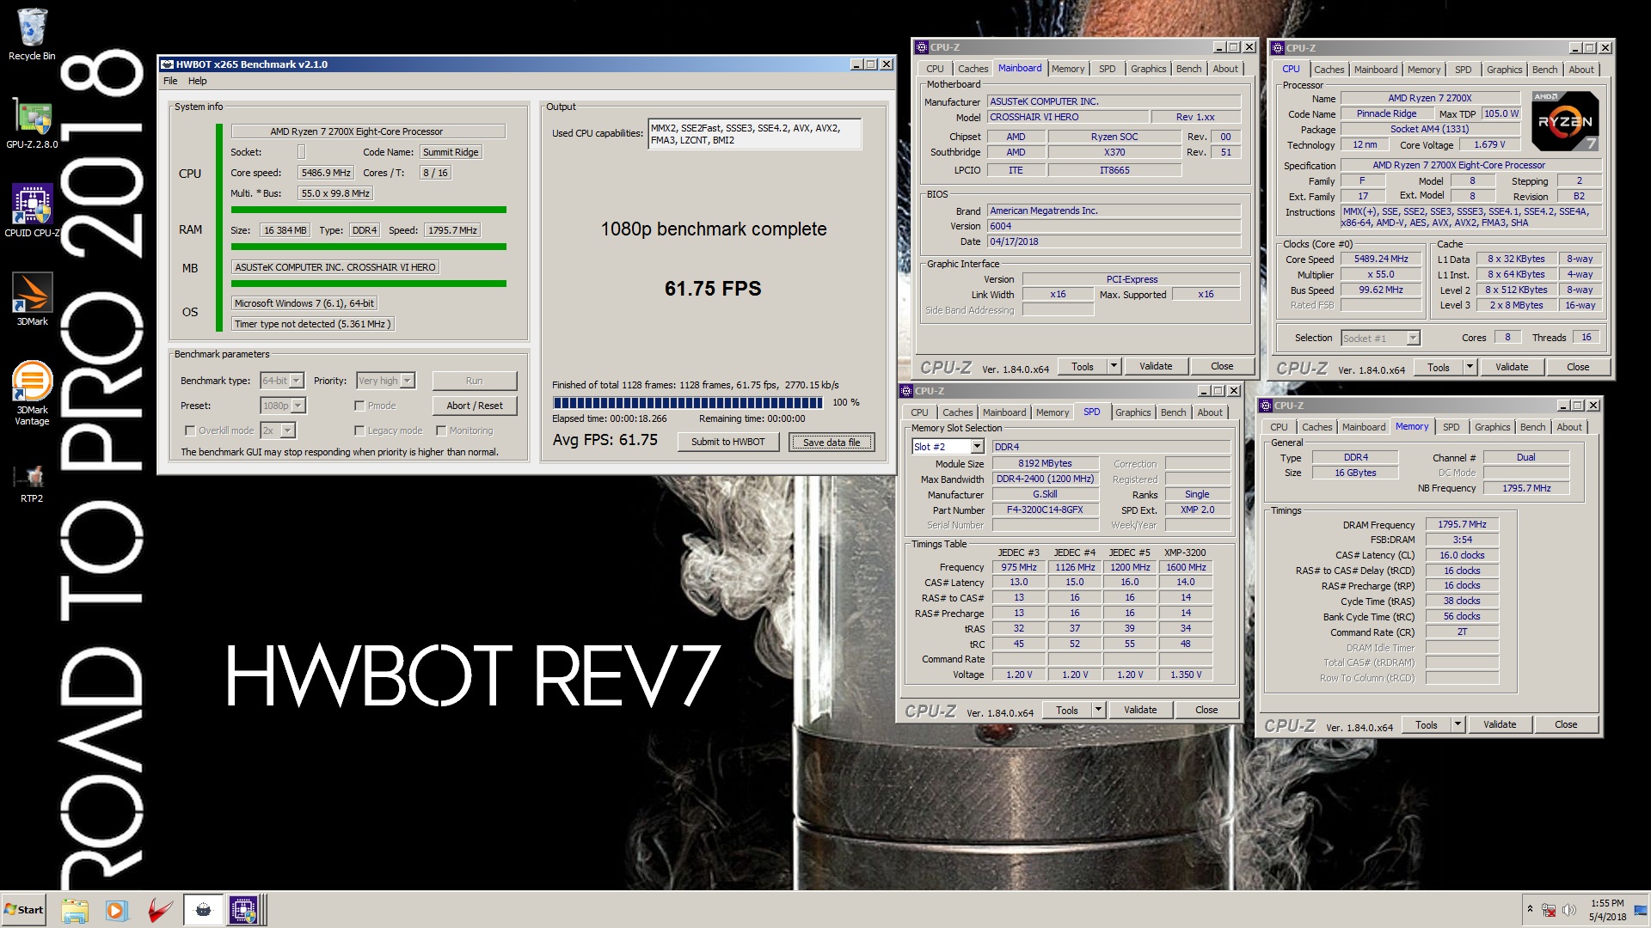This screenshot has width=1651, height=928.
Task: Open CPUID CPU-Z desktop shortcut
Action: [x=32, y=211]
